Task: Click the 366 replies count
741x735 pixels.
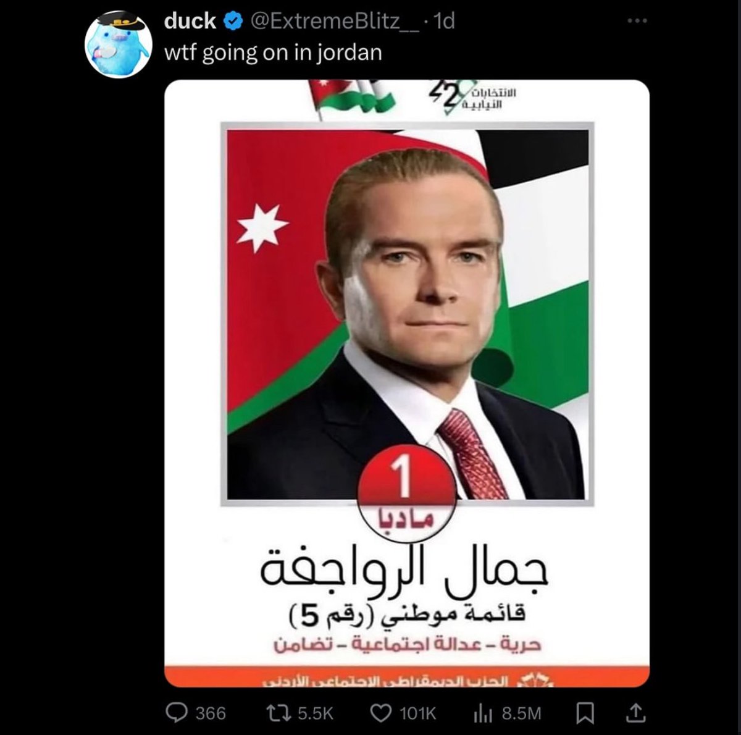Action: click(x=211, y=714)
